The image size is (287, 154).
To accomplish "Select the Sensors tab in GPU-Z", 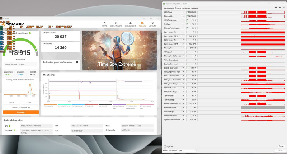I will (x=178, y=8).
